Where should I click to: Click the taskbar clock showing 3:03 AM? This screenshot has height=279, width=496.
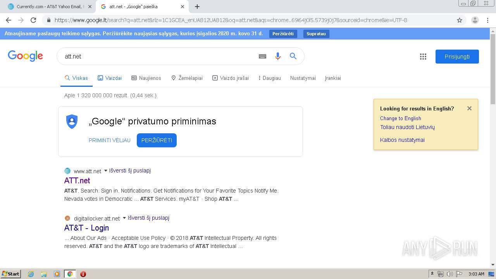point(476,274)
